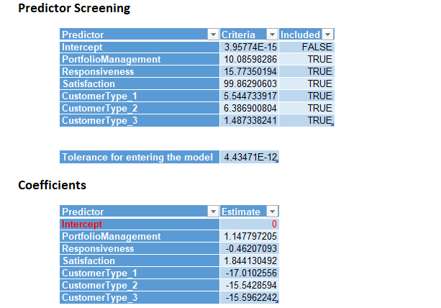The width and height of the screenshot is (441, 308).
Task: Select the criteria value 6.386900804
Action: (x=249, y=108)
